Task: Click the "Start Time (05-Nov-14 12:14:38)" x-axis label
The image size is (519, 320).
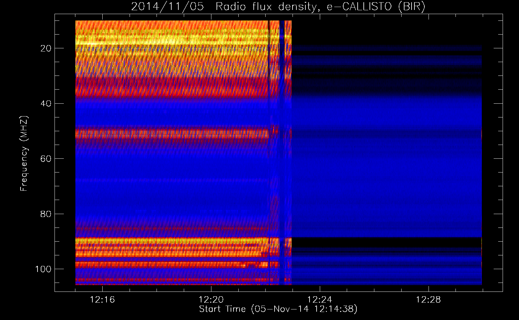Action: (278, 309)
